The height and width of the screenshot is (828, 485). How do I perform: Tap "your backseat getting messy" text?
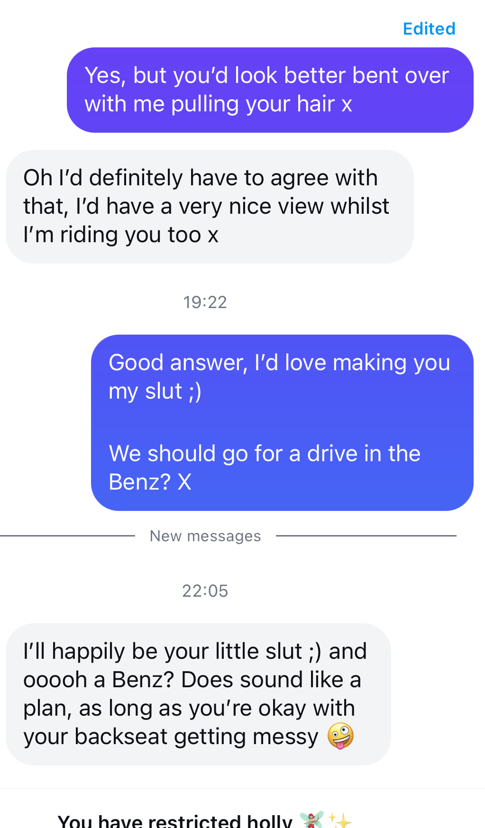click(x=171, y=737)
